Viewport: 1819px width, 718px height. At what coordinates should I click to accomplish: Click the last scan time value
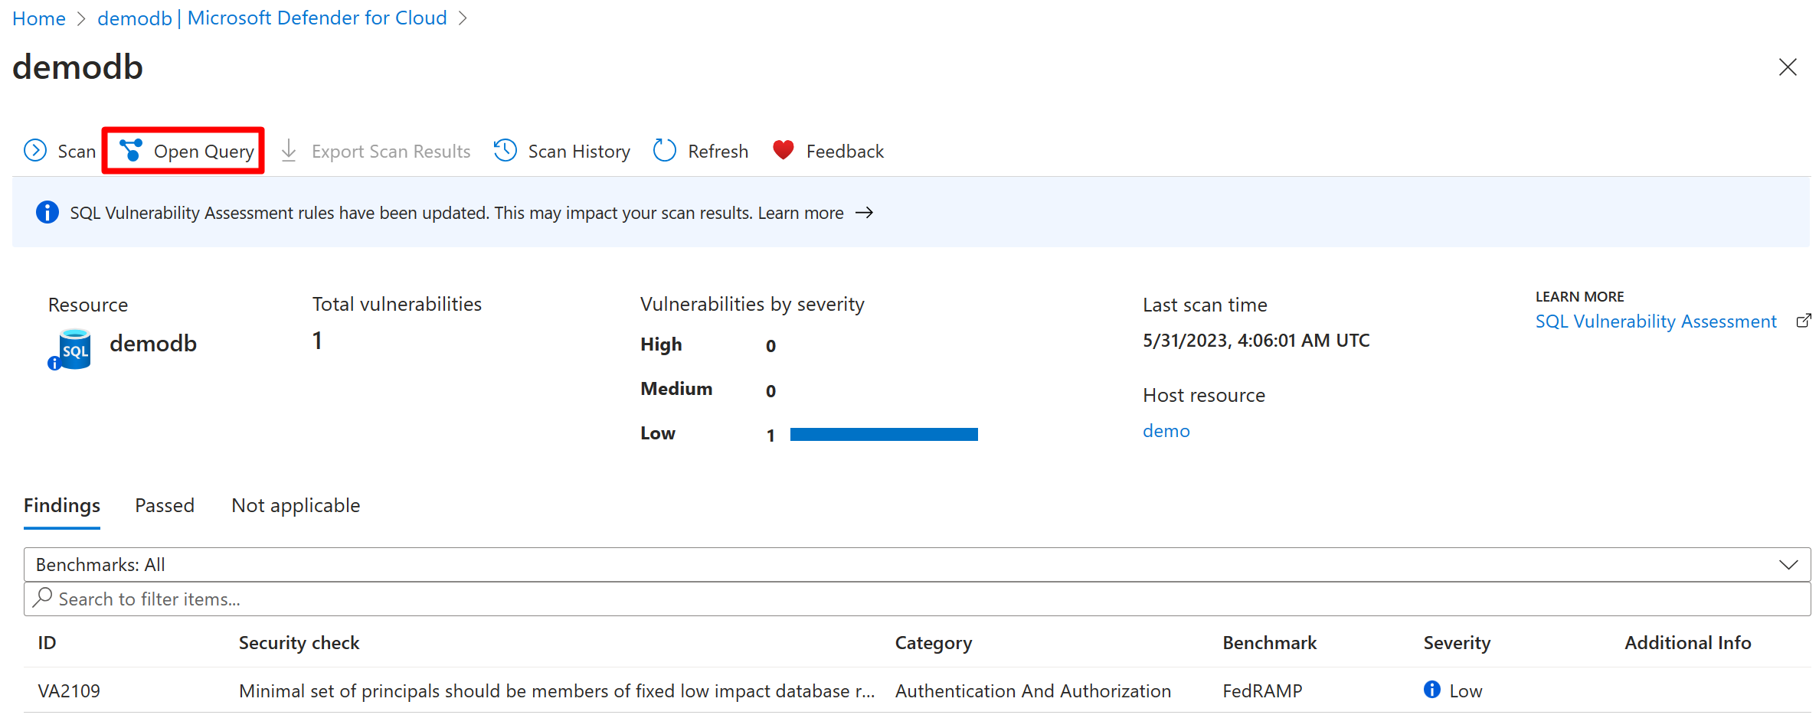1256,341
